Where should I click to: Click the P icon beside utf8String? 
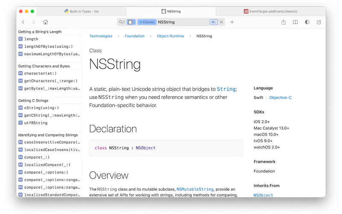tap(20, 123)
